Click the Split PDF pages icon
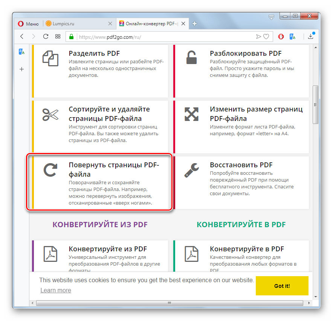The width and height of the screenshot is (333, 321). point(50,58)
